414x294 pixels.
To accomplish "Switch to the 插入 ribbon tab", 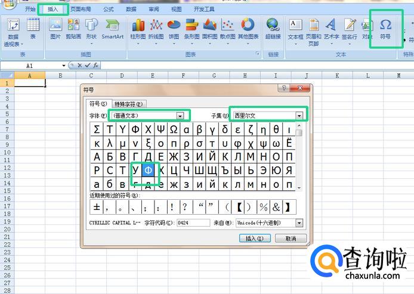I will [x=53, y=9].
